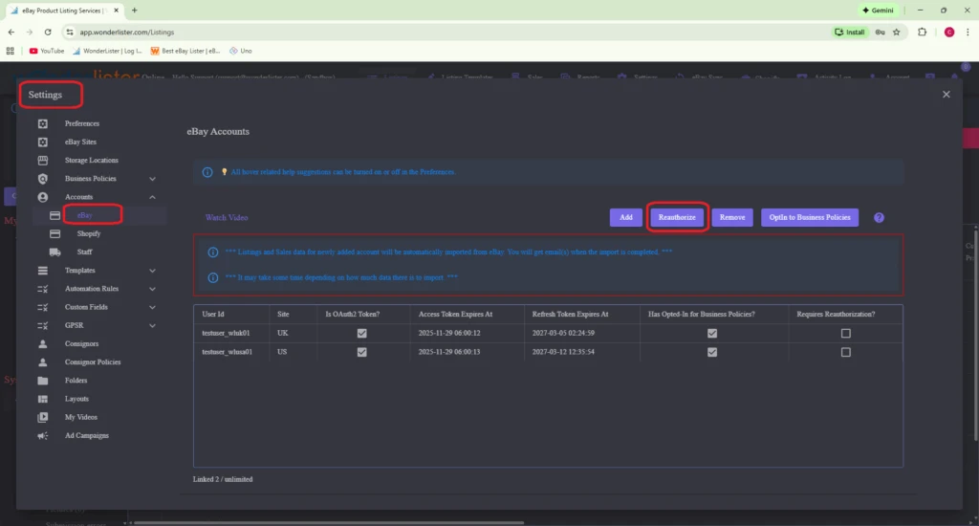Click the Layouts grid icon

(42, 399)
